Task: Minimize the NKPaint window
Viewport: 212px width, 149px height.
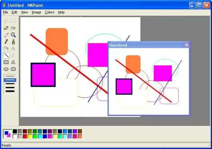Action: tap(192, 5)
